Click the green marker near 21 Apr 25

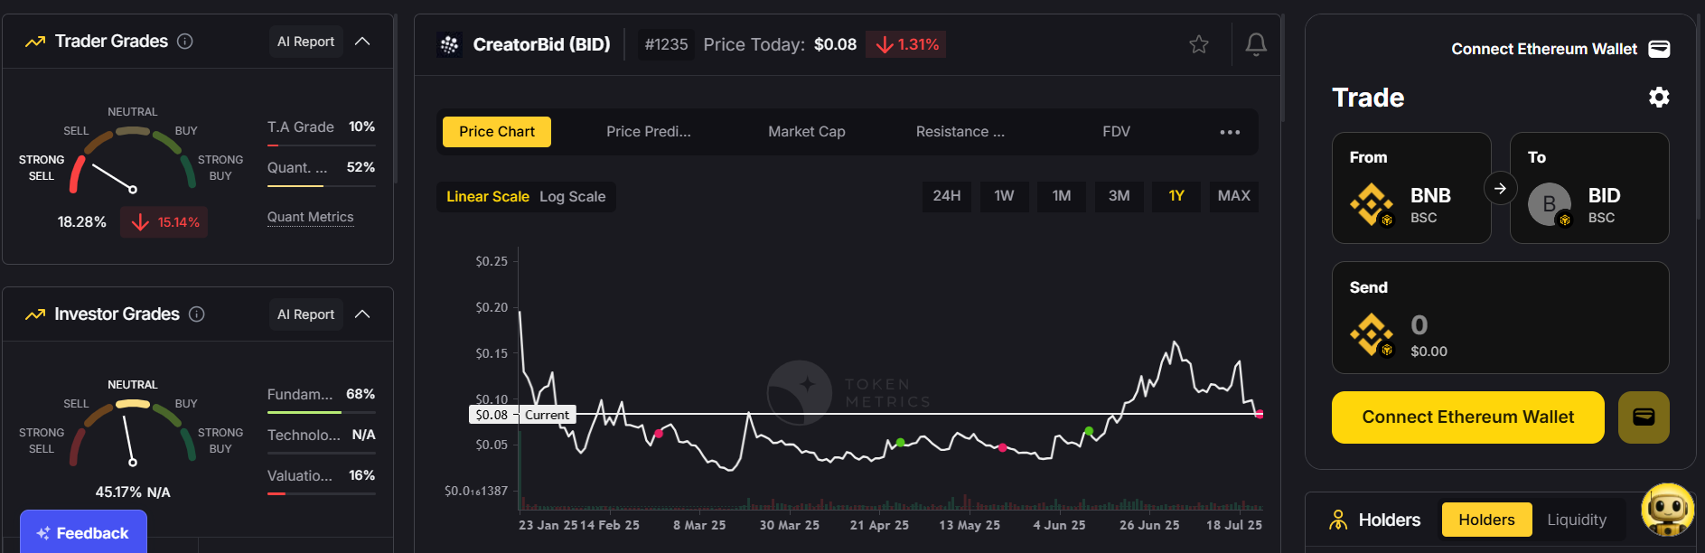900,442
